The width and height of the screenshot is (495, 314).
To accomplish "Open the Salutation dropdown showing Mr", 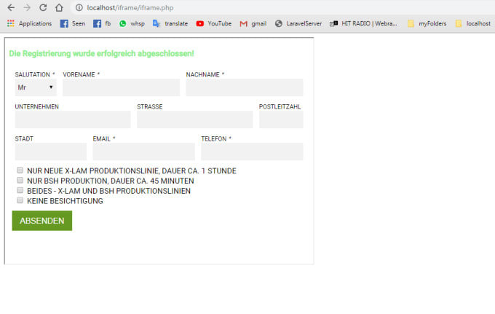I will (x=36, y=87).
